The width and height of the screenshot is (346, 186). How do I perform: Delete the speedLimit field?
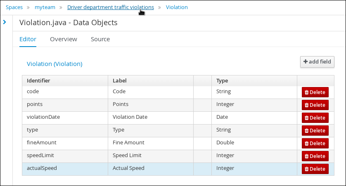[315, 156]
